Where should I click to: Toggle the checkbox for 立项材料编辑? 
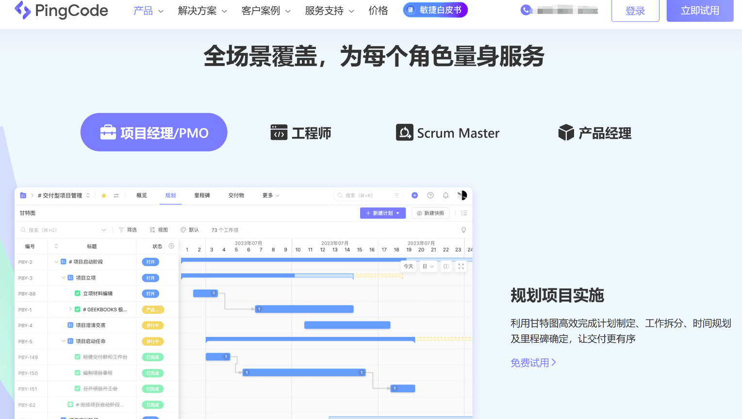(78, 293)
